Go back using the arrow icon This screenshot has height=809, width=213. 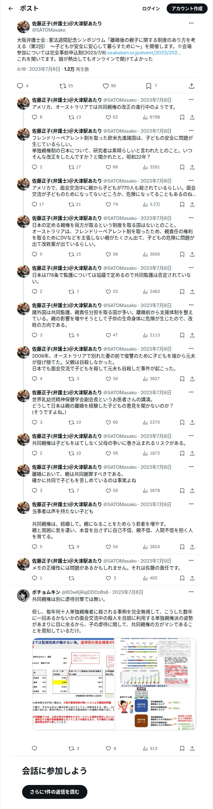click(11, 9)
